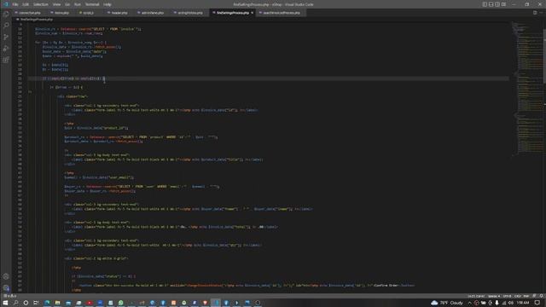Viewport: 546px width, 307px height.
Task: Click the taskbar clock
Action: 523,303
